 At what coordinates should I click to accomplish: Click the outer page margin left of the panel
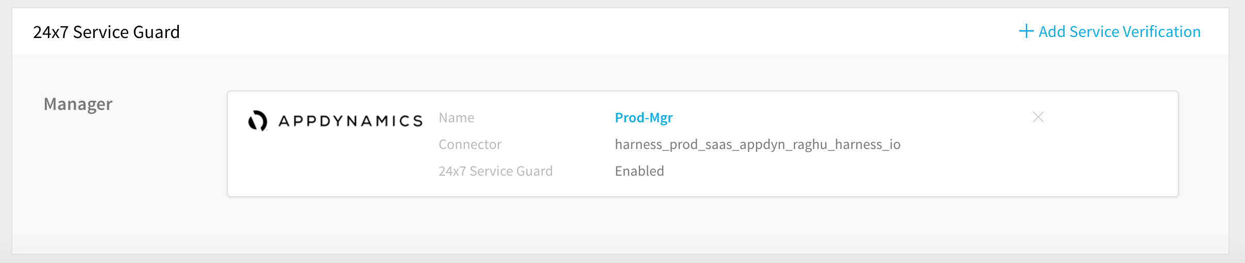coord(6,131)
